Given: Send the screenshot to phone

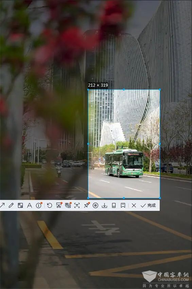Looking at the screenshot, I should pyautogui.click(x=114, y=205).
